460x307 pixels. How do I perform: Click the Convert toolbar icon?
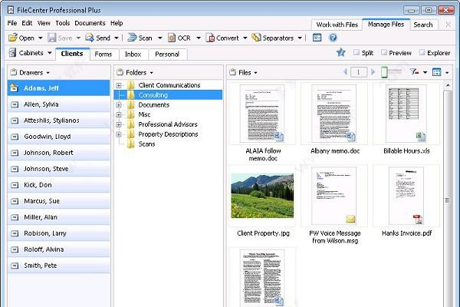[x=210, y=38]
